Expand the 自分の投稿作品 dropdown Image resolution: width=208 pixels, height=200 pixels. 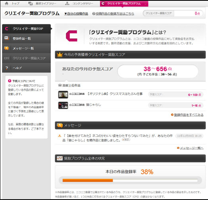(76, 13)
